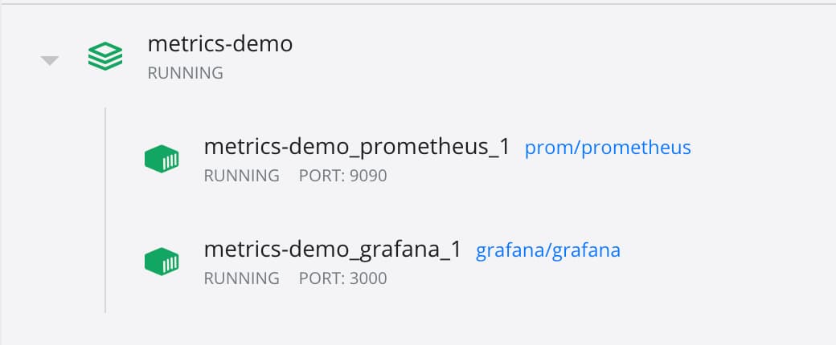Click the Prometheus container's RUNNING status
The image size is (836, 345).
coord(241,176)
